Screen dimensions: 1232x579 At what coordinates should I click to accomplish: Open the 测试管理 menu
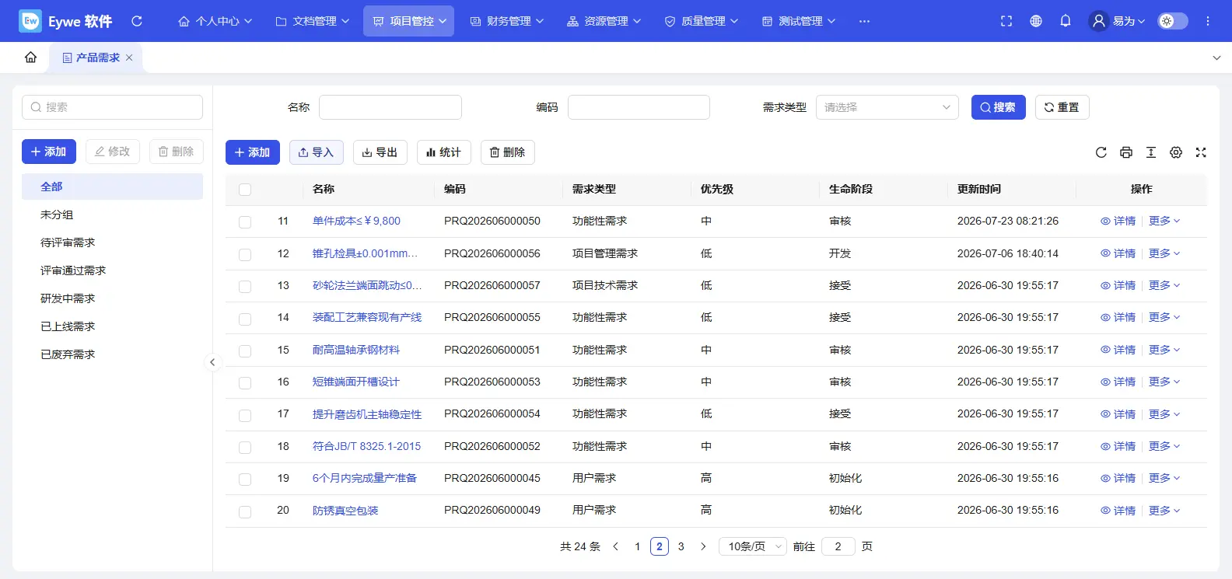coord(799,21)
